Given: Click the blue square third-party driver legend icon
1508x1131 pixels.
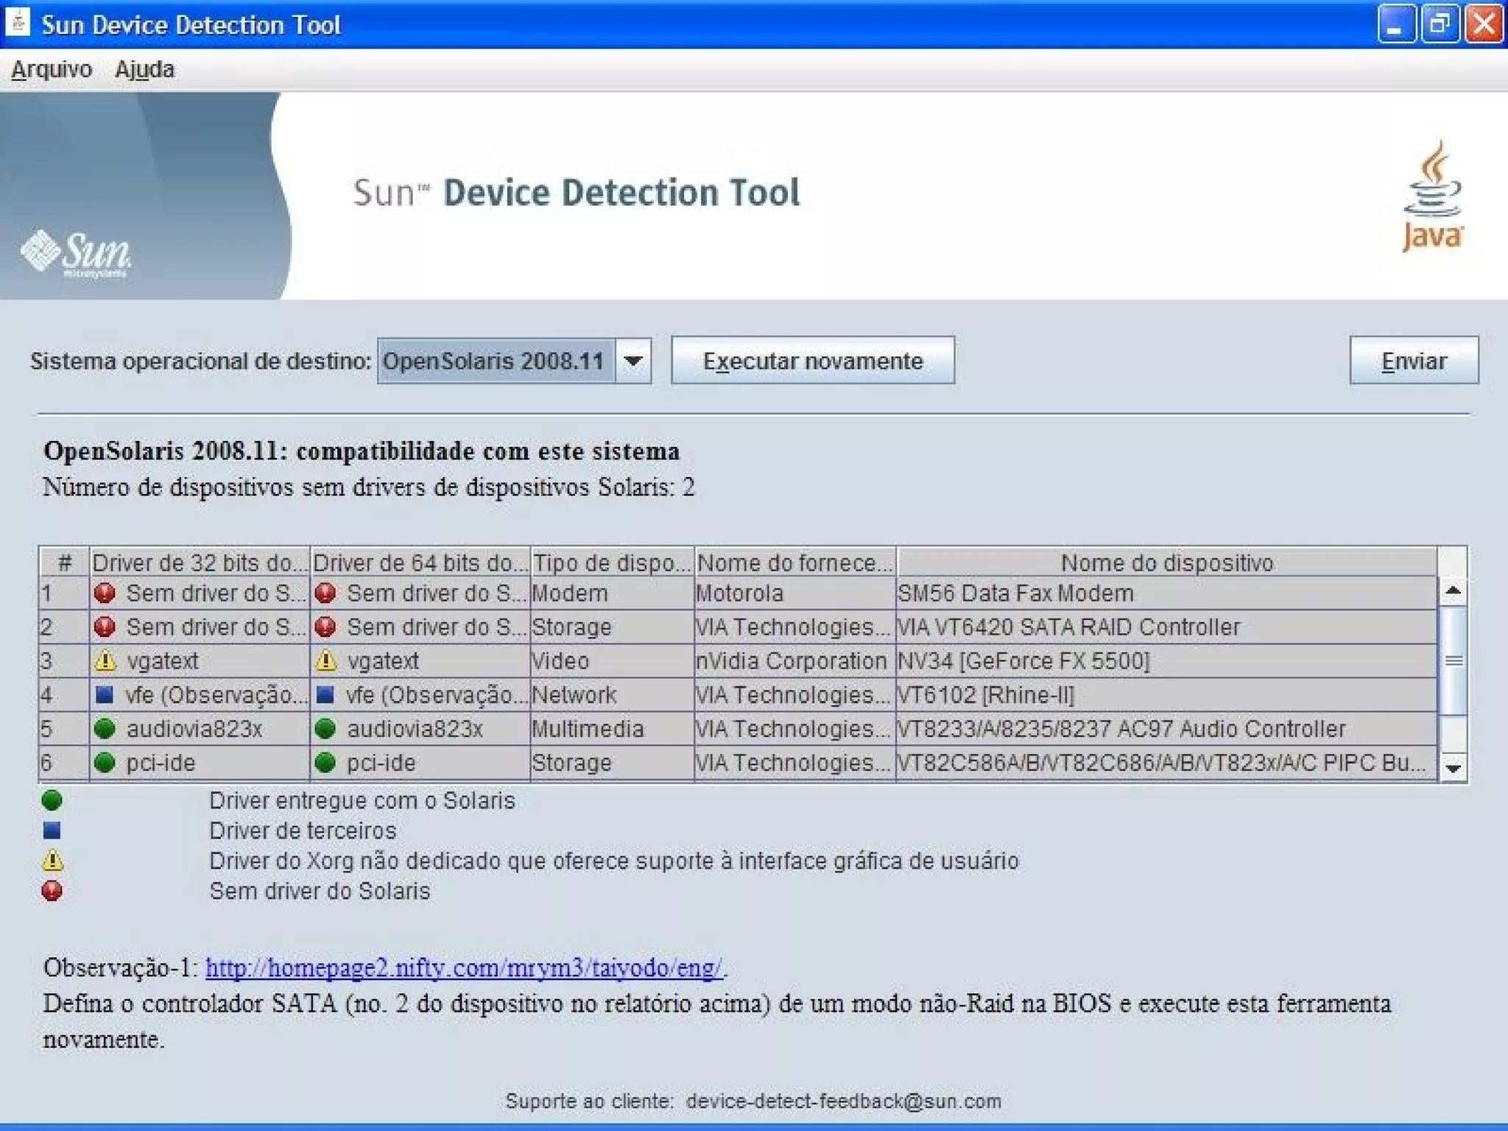Looking at the screenshot, I should point(52,831).
